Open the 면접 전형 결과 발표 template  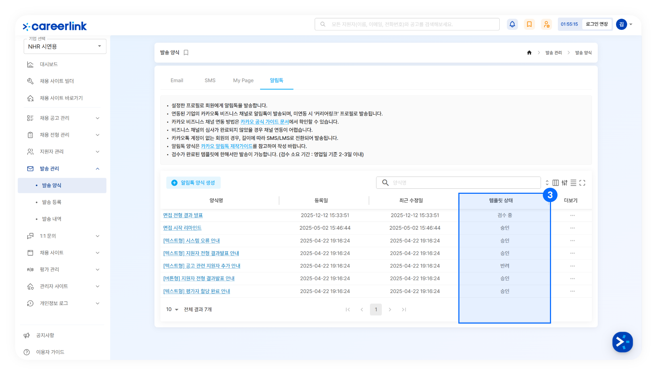coord(183,215)
